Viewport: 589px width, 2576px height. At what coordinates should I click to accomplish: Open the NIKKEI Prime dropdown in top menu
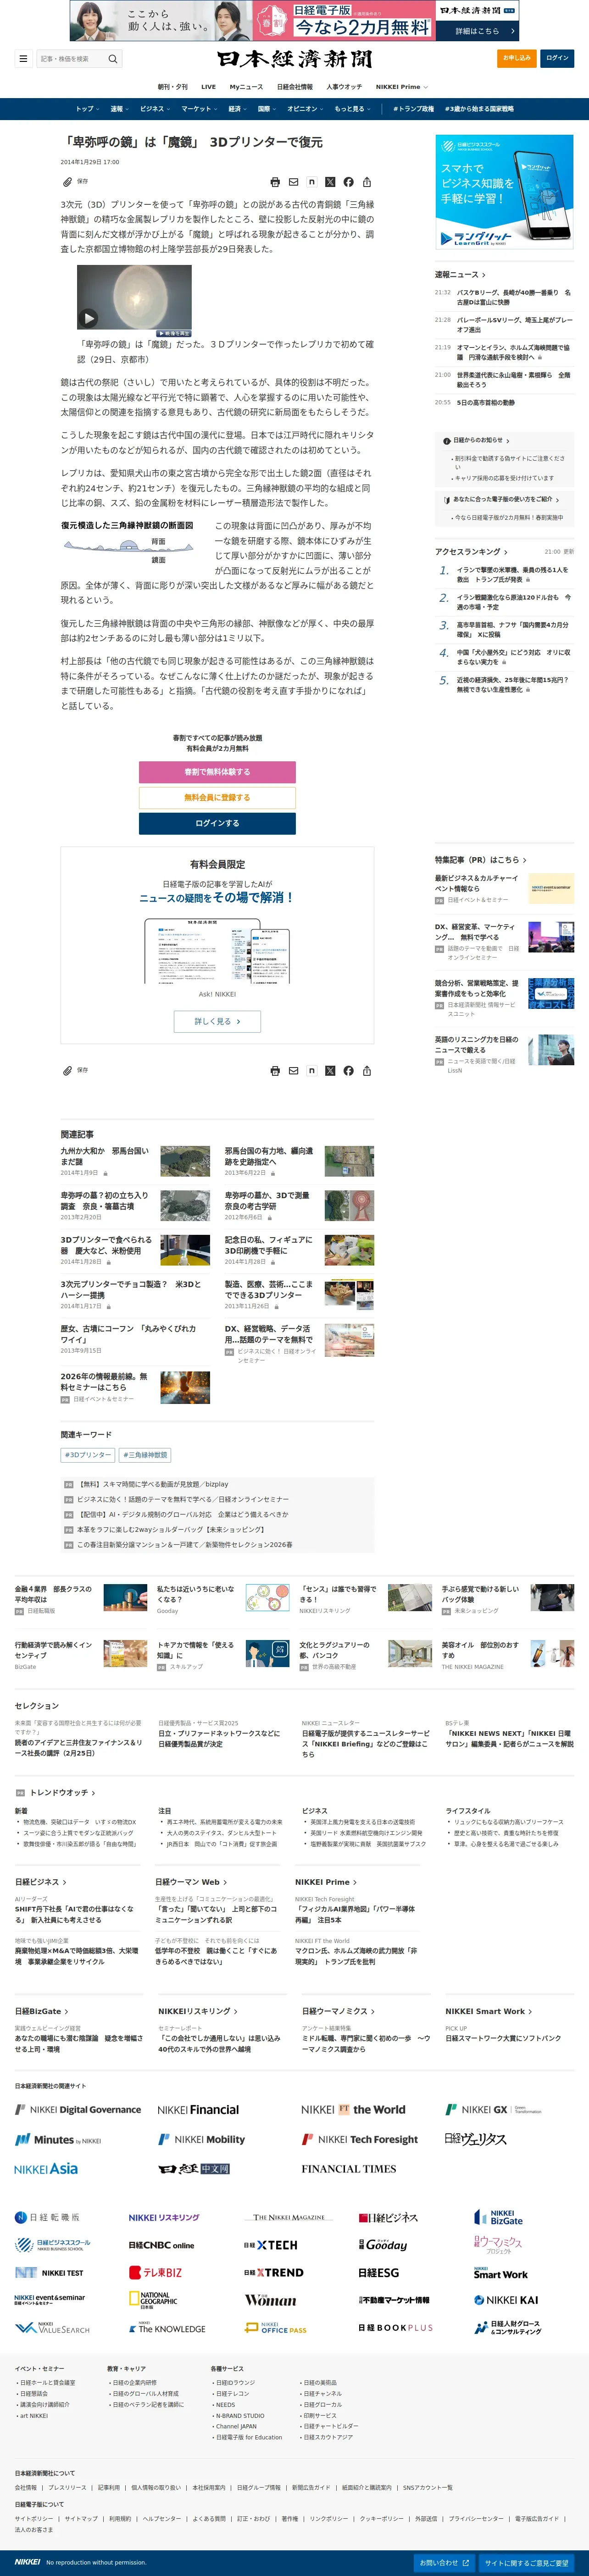click(401, 87)
